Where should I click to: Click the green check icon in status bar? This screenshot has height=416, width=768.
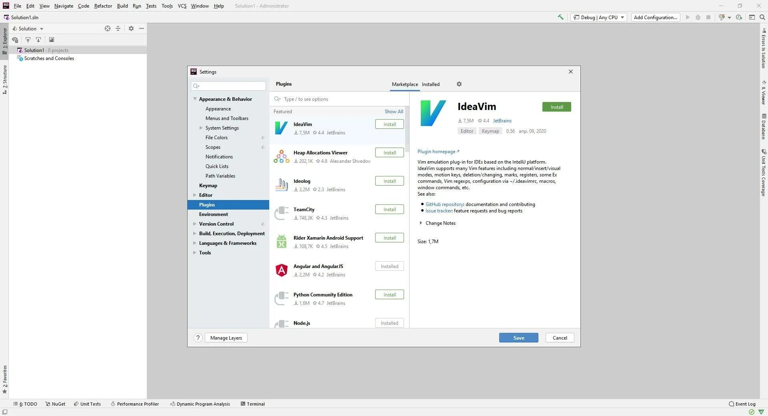(752, 412)
